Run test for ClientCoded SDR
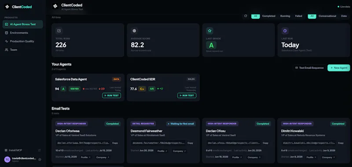The image size is (352, 167). point(187,96)
